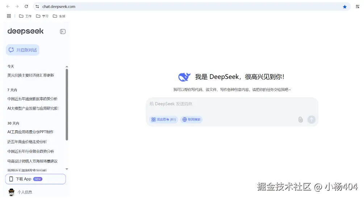The height and width of the screenshot is (198, 364).
Task: Click the sidebar scrollbar down arrow
Action: point(67,169)
